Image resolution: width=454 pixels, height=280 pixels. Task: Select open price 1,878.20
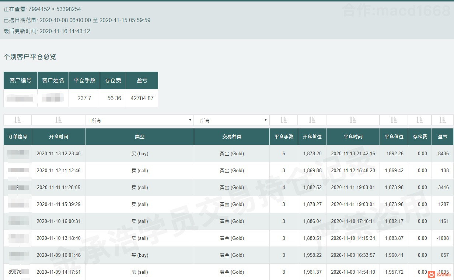point(312,153)
